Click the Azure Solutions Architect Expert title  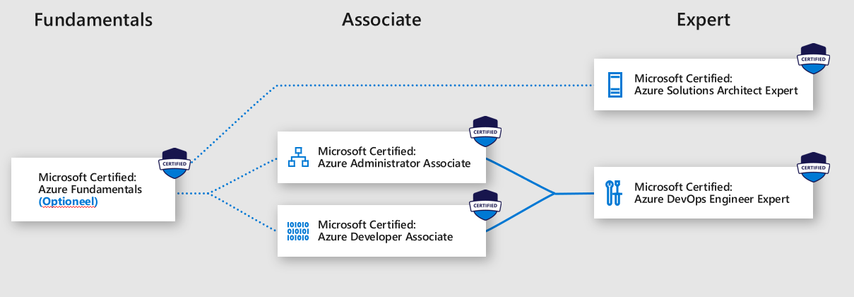[x=716, y=84]
